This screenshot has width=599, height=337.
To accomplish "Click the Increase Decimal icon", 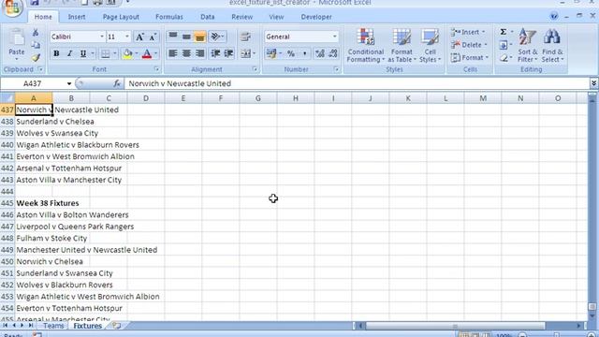I will pyautogui.click(x=320, y=53).
